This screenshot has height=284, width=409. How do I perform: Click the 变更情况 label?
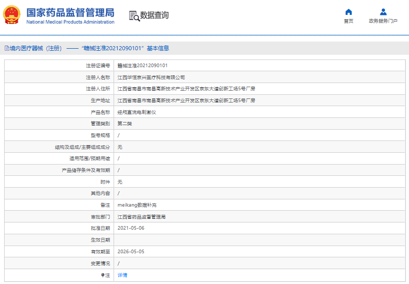point(100,263)
